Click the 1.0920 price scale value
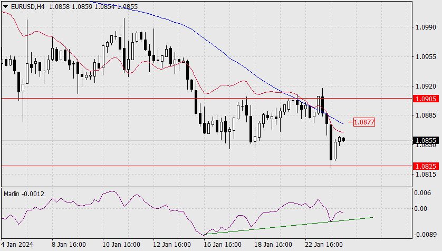Screen dimensions: 442x251 point(426,86)
